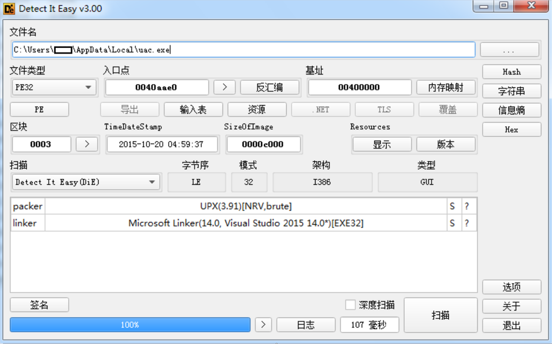
Task: Click the S button on the packer row
Action: (x=454, y=206)
